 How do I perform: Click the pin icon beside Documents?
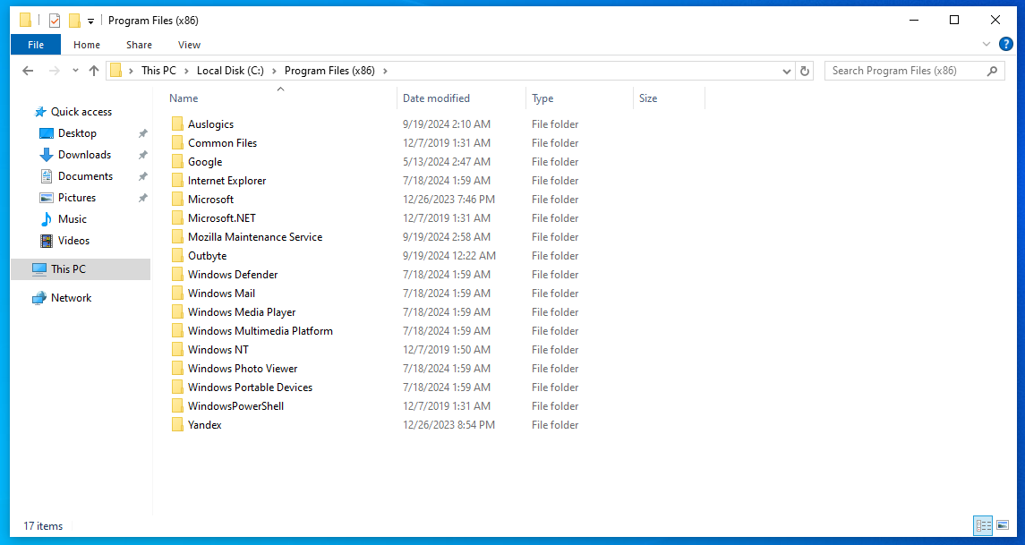142,176
